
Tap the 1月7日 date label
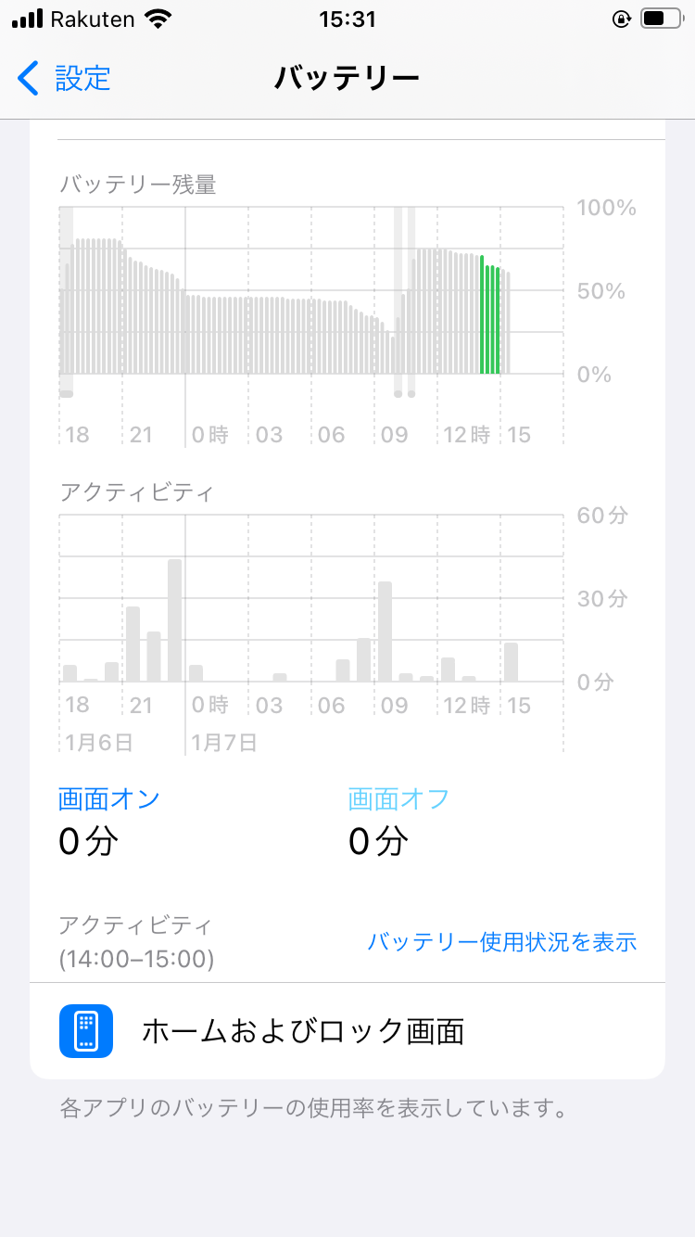[223, 742]
